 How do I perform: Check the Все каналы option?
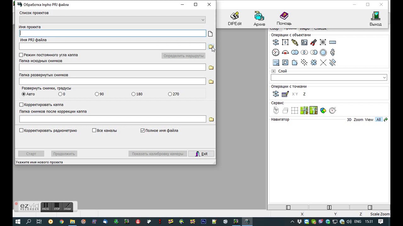pos(94,130)
